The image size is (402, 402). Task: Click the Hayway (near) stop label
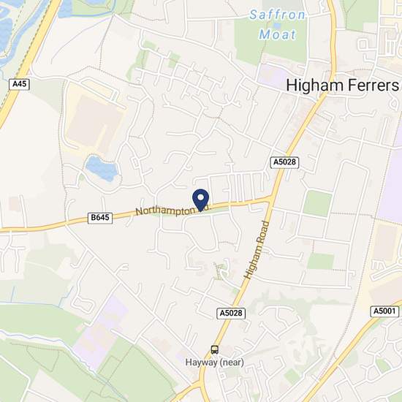click(215, 363)
